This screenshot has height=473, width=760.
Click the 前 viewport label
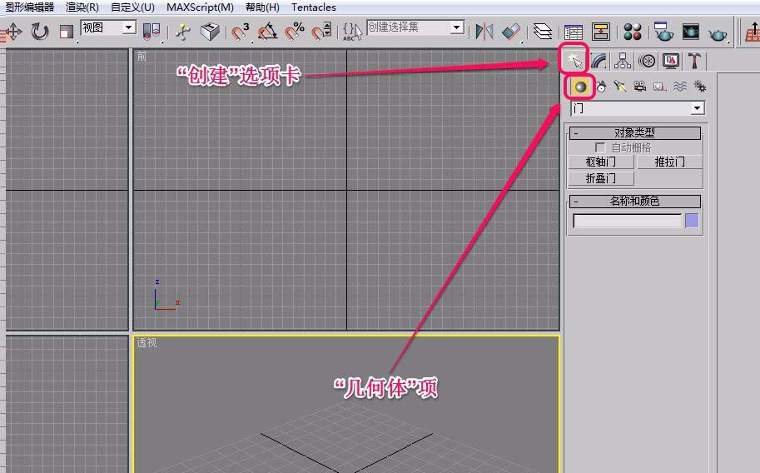coord(142,57)
